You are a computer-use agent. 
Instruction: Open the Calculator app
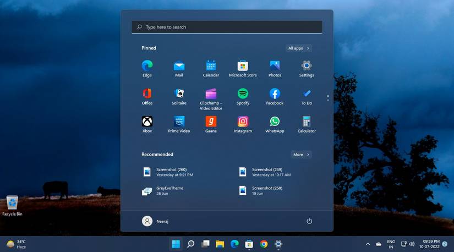307,124
